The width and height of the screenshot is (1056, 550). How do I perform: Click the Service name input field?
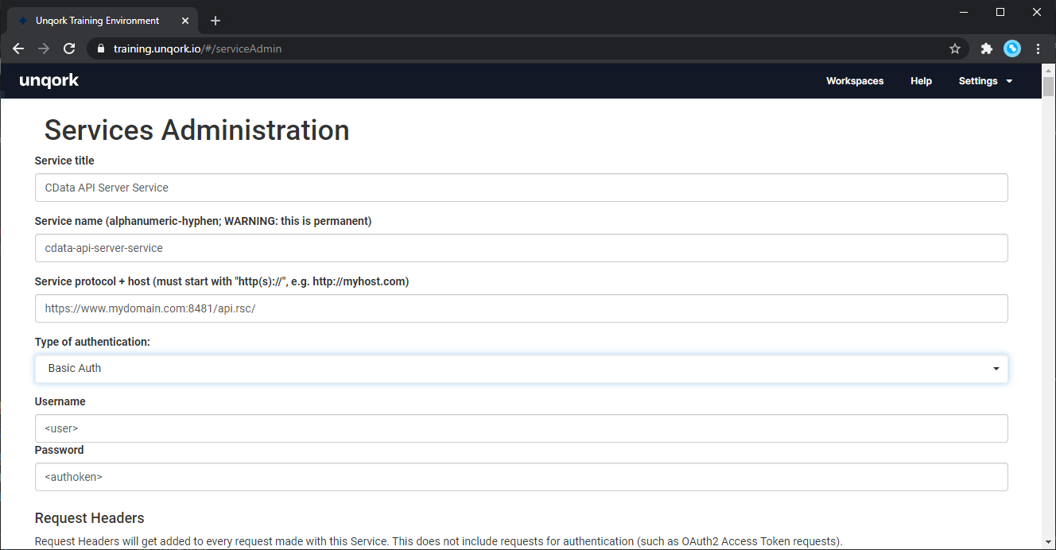(x=521, y=248)
